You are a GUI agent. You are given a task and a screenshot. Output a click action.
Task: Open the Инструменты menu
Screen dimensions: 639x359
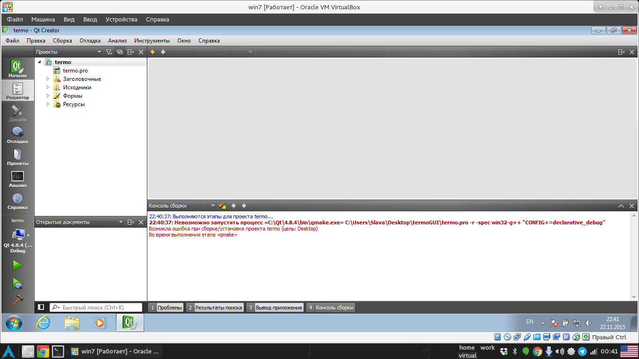coord(152,41)
